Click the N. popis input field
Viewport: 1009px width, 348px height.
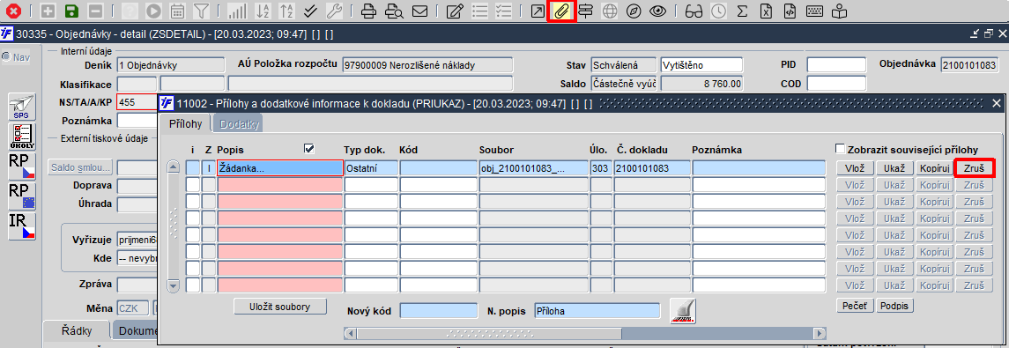[x=597, y=311]
